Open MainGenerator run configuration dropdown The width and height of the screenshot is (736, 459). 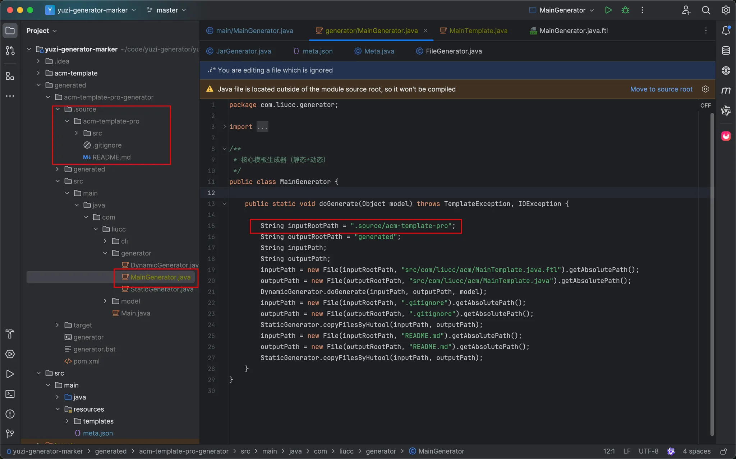[x=562, y=10]
